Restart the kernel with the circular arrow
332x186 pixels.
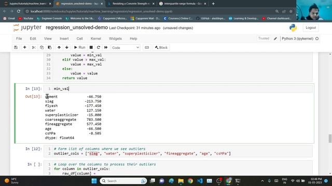click(99, 48)
